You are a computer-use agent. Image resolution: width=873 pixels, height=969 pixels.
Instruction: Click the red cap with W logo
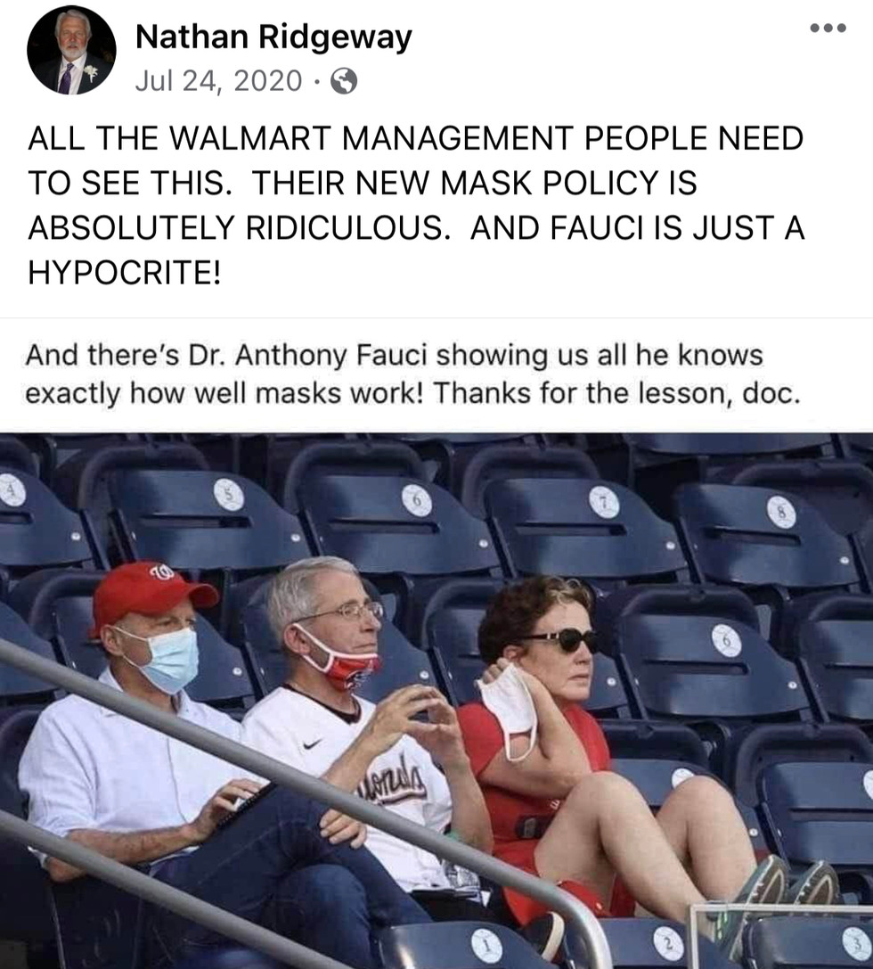coord(153,595)
